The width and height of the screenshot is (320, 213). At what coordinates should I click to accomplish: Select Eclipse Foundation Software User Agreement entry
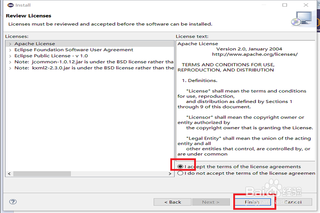point(74,50)
